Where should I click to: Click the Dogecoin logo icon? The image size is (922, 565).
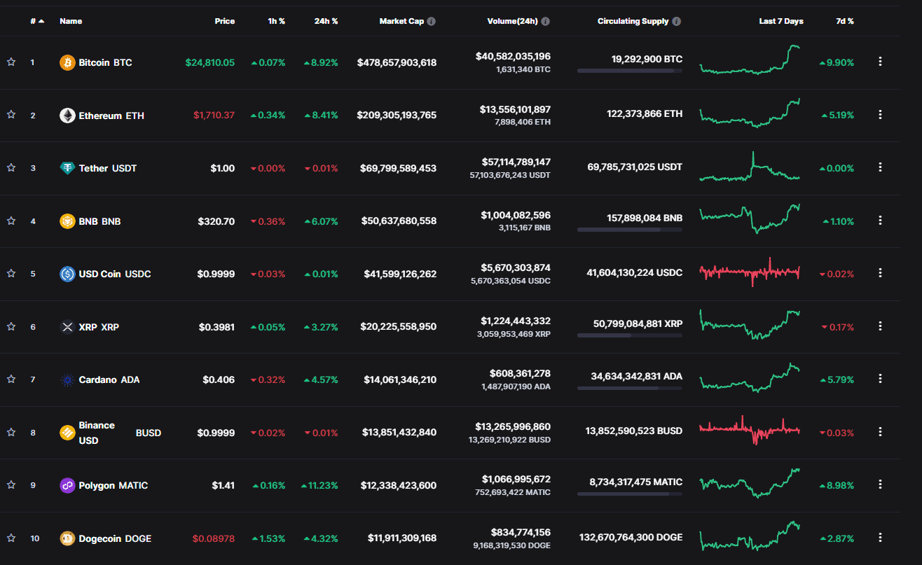67,538
